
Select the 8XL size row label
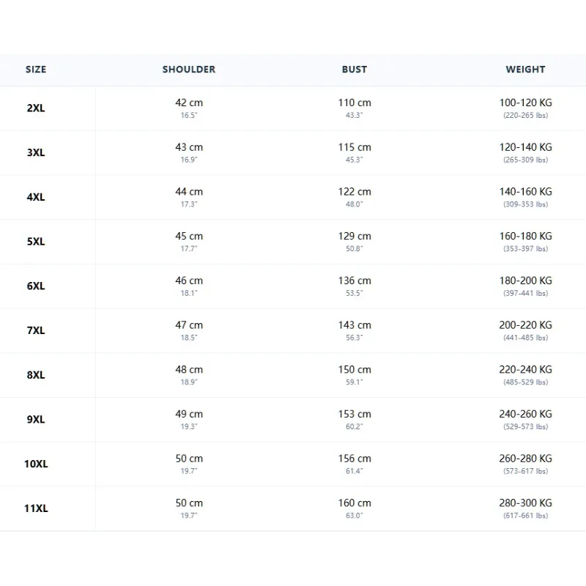[36, 375]
